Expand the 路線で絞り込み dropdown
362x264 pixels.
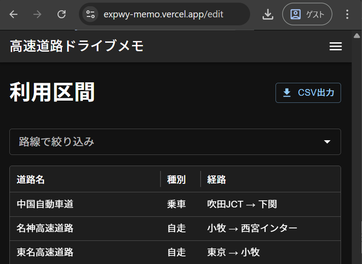click(x=175, y=142)
